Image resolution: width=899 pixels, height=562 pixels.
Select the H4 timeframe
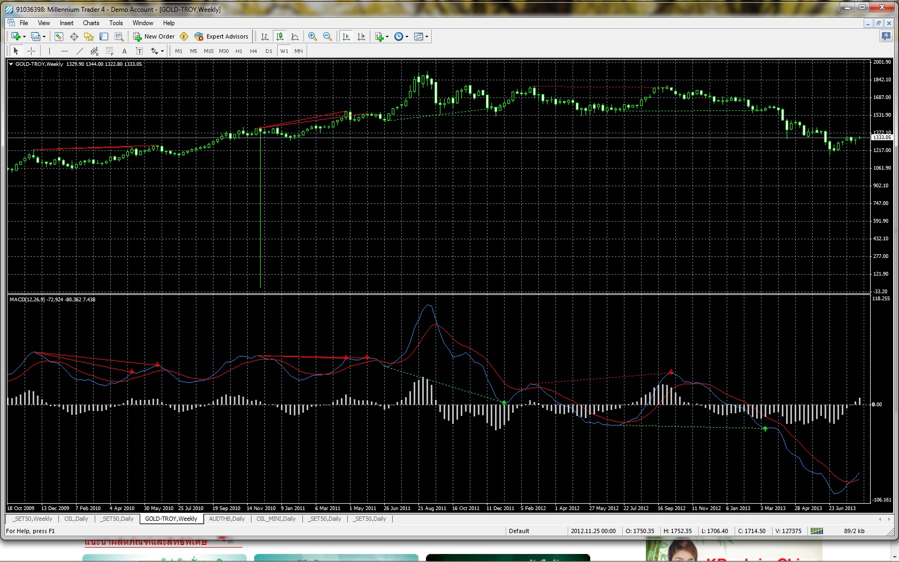tap(254, 51)
